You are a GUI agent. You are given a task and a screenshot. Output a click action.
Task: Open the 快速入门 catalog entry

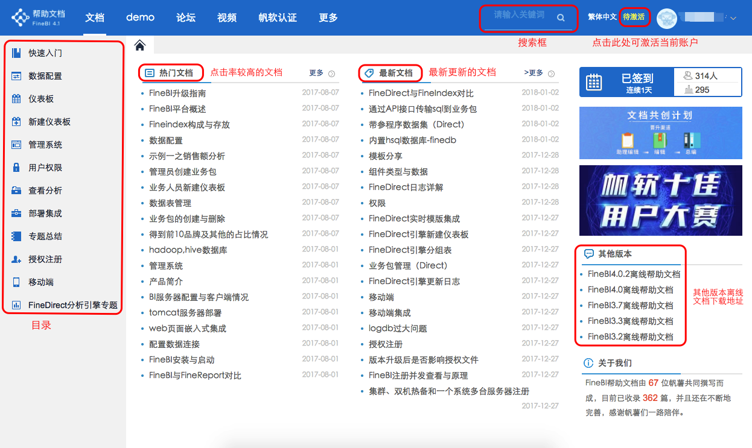[45, 53]
